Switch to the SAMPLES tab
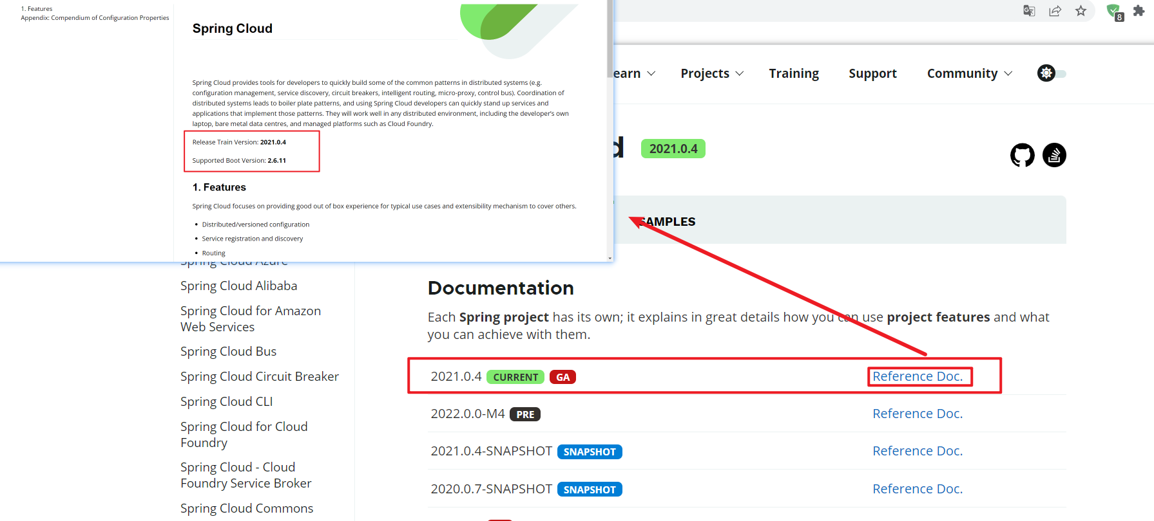Screen dimensions: 1154x521 668,221
